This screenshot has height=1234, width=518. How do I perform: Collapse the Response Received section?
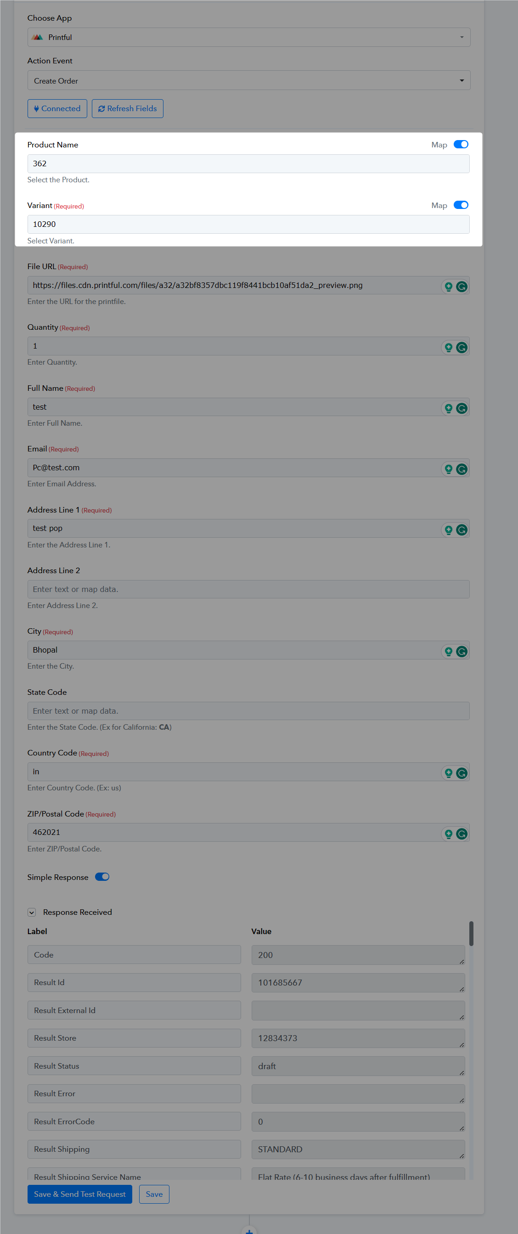[32, 912]
